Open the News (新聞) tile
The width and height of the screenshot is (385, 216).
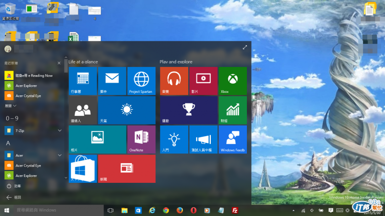click(x=127, y=169)
